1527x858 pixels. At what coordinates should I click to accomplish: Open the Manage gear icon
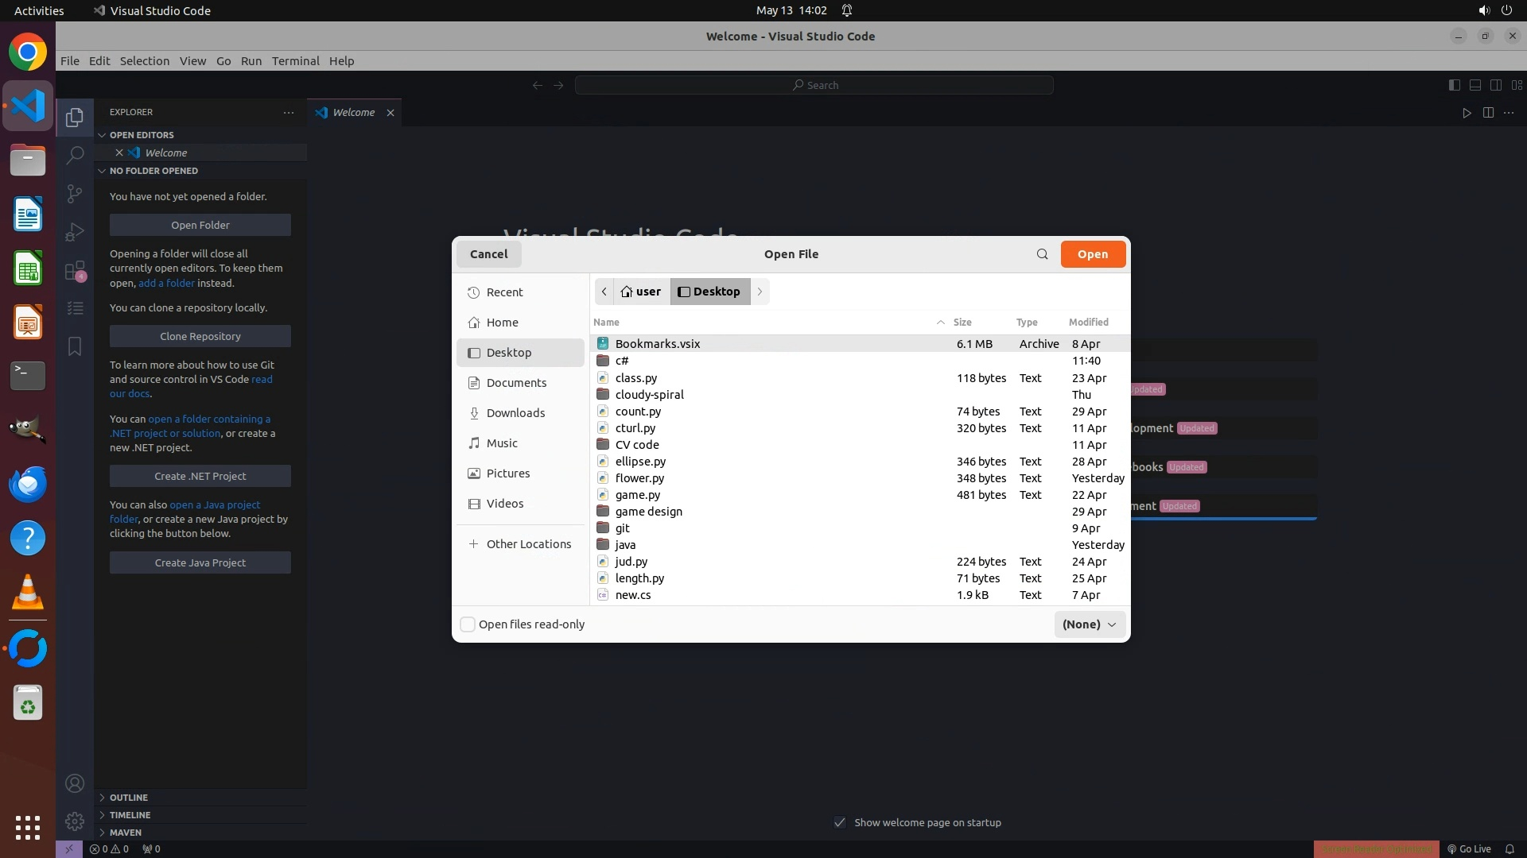point(75,821)
